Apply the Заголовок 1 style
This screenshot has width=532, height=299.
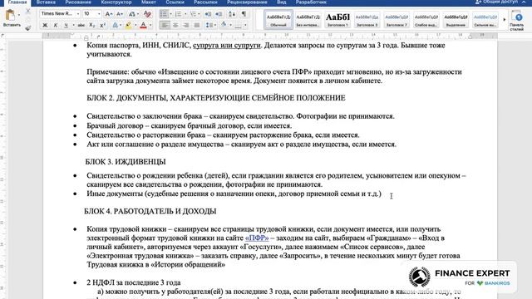coord(337,19)
